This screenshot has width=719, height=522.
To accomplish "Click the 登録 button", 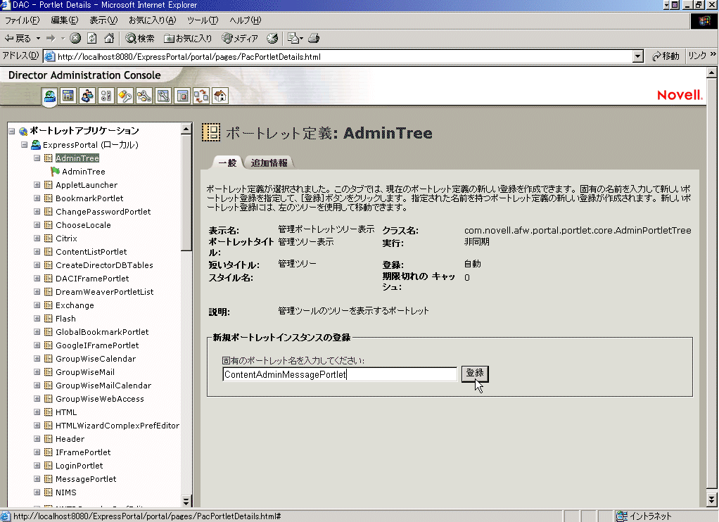I will point(475,374).
